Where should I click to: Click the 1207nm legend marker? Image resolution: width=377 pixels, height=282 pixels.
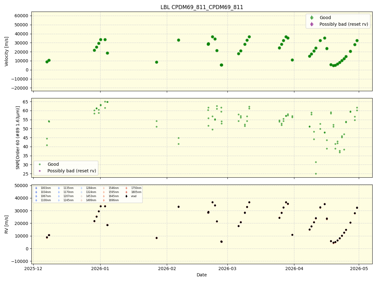click(59, 196)
